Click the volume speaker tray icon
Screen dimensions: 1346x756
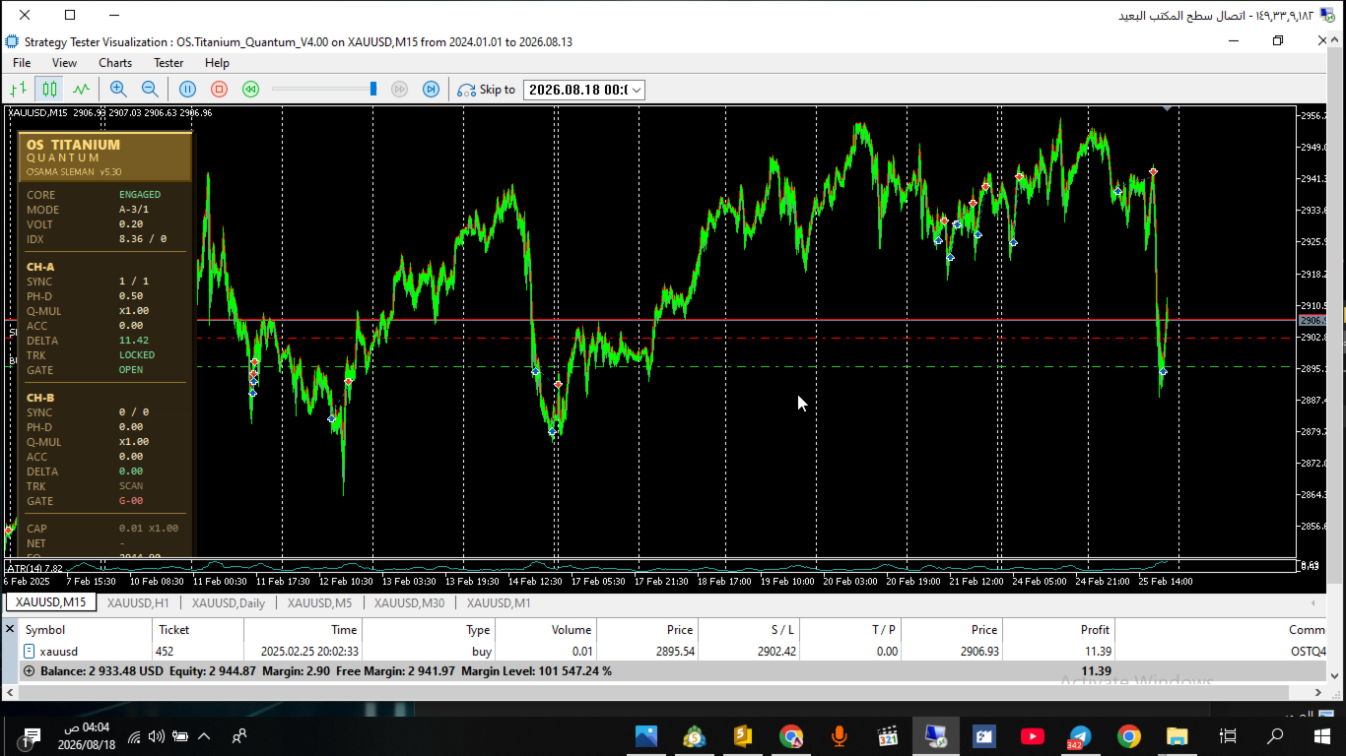click(x=157, y=735)
